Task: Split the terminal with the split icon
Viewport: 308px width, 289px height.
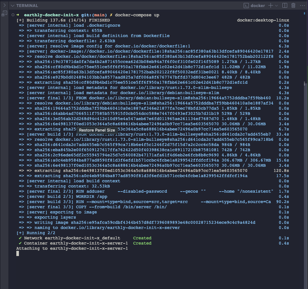Action: pos(285,6)
